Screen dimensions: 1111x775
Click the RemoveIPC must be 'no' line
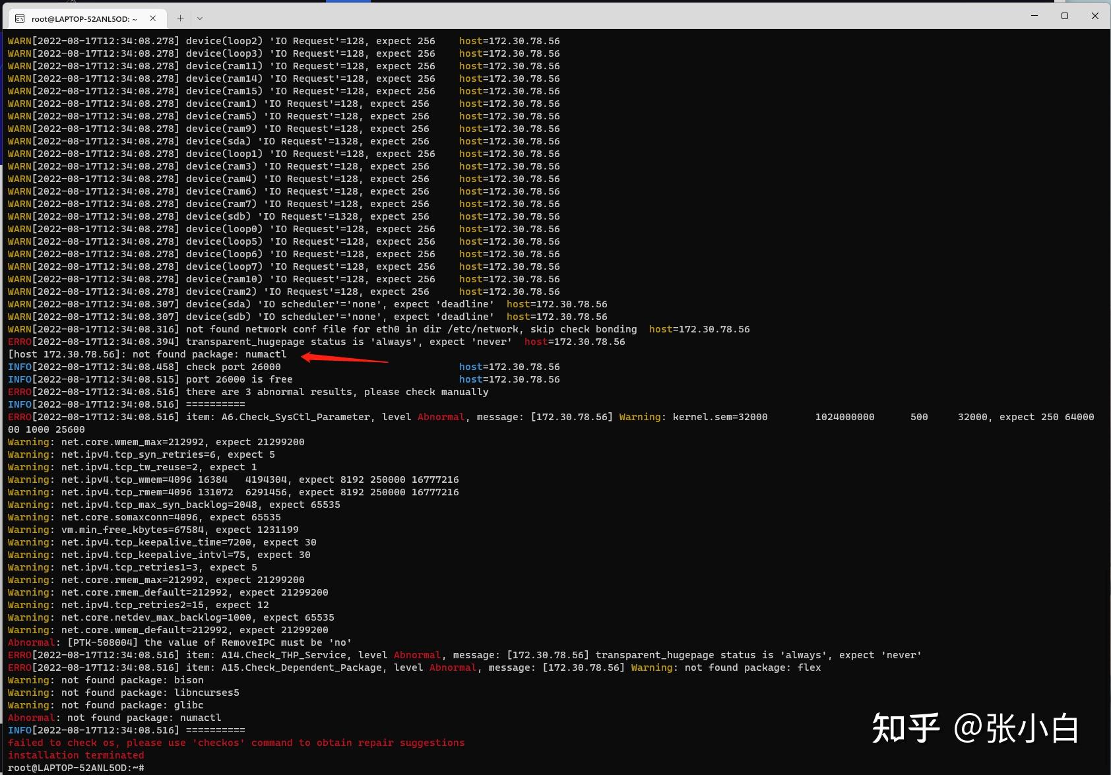coord(179,642)
